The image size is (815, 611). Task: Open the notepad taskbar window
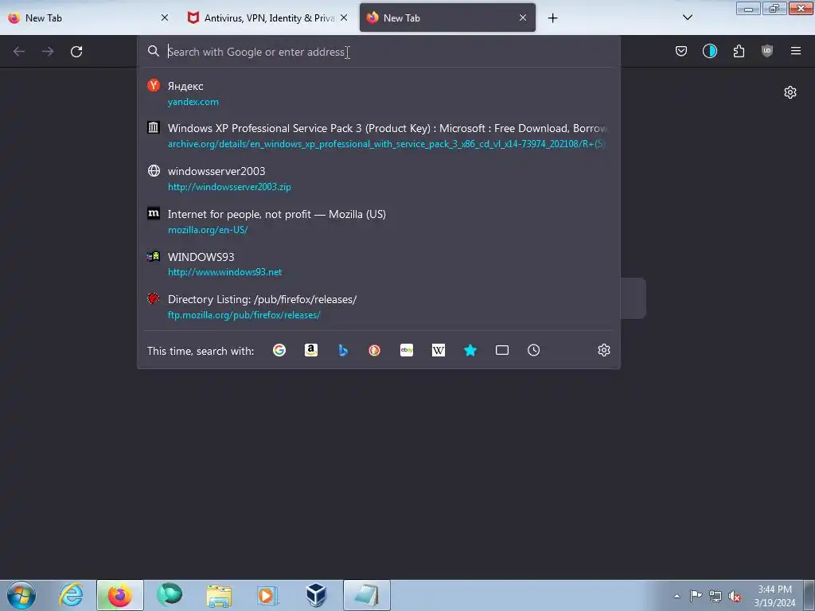(x=366, y=595)
